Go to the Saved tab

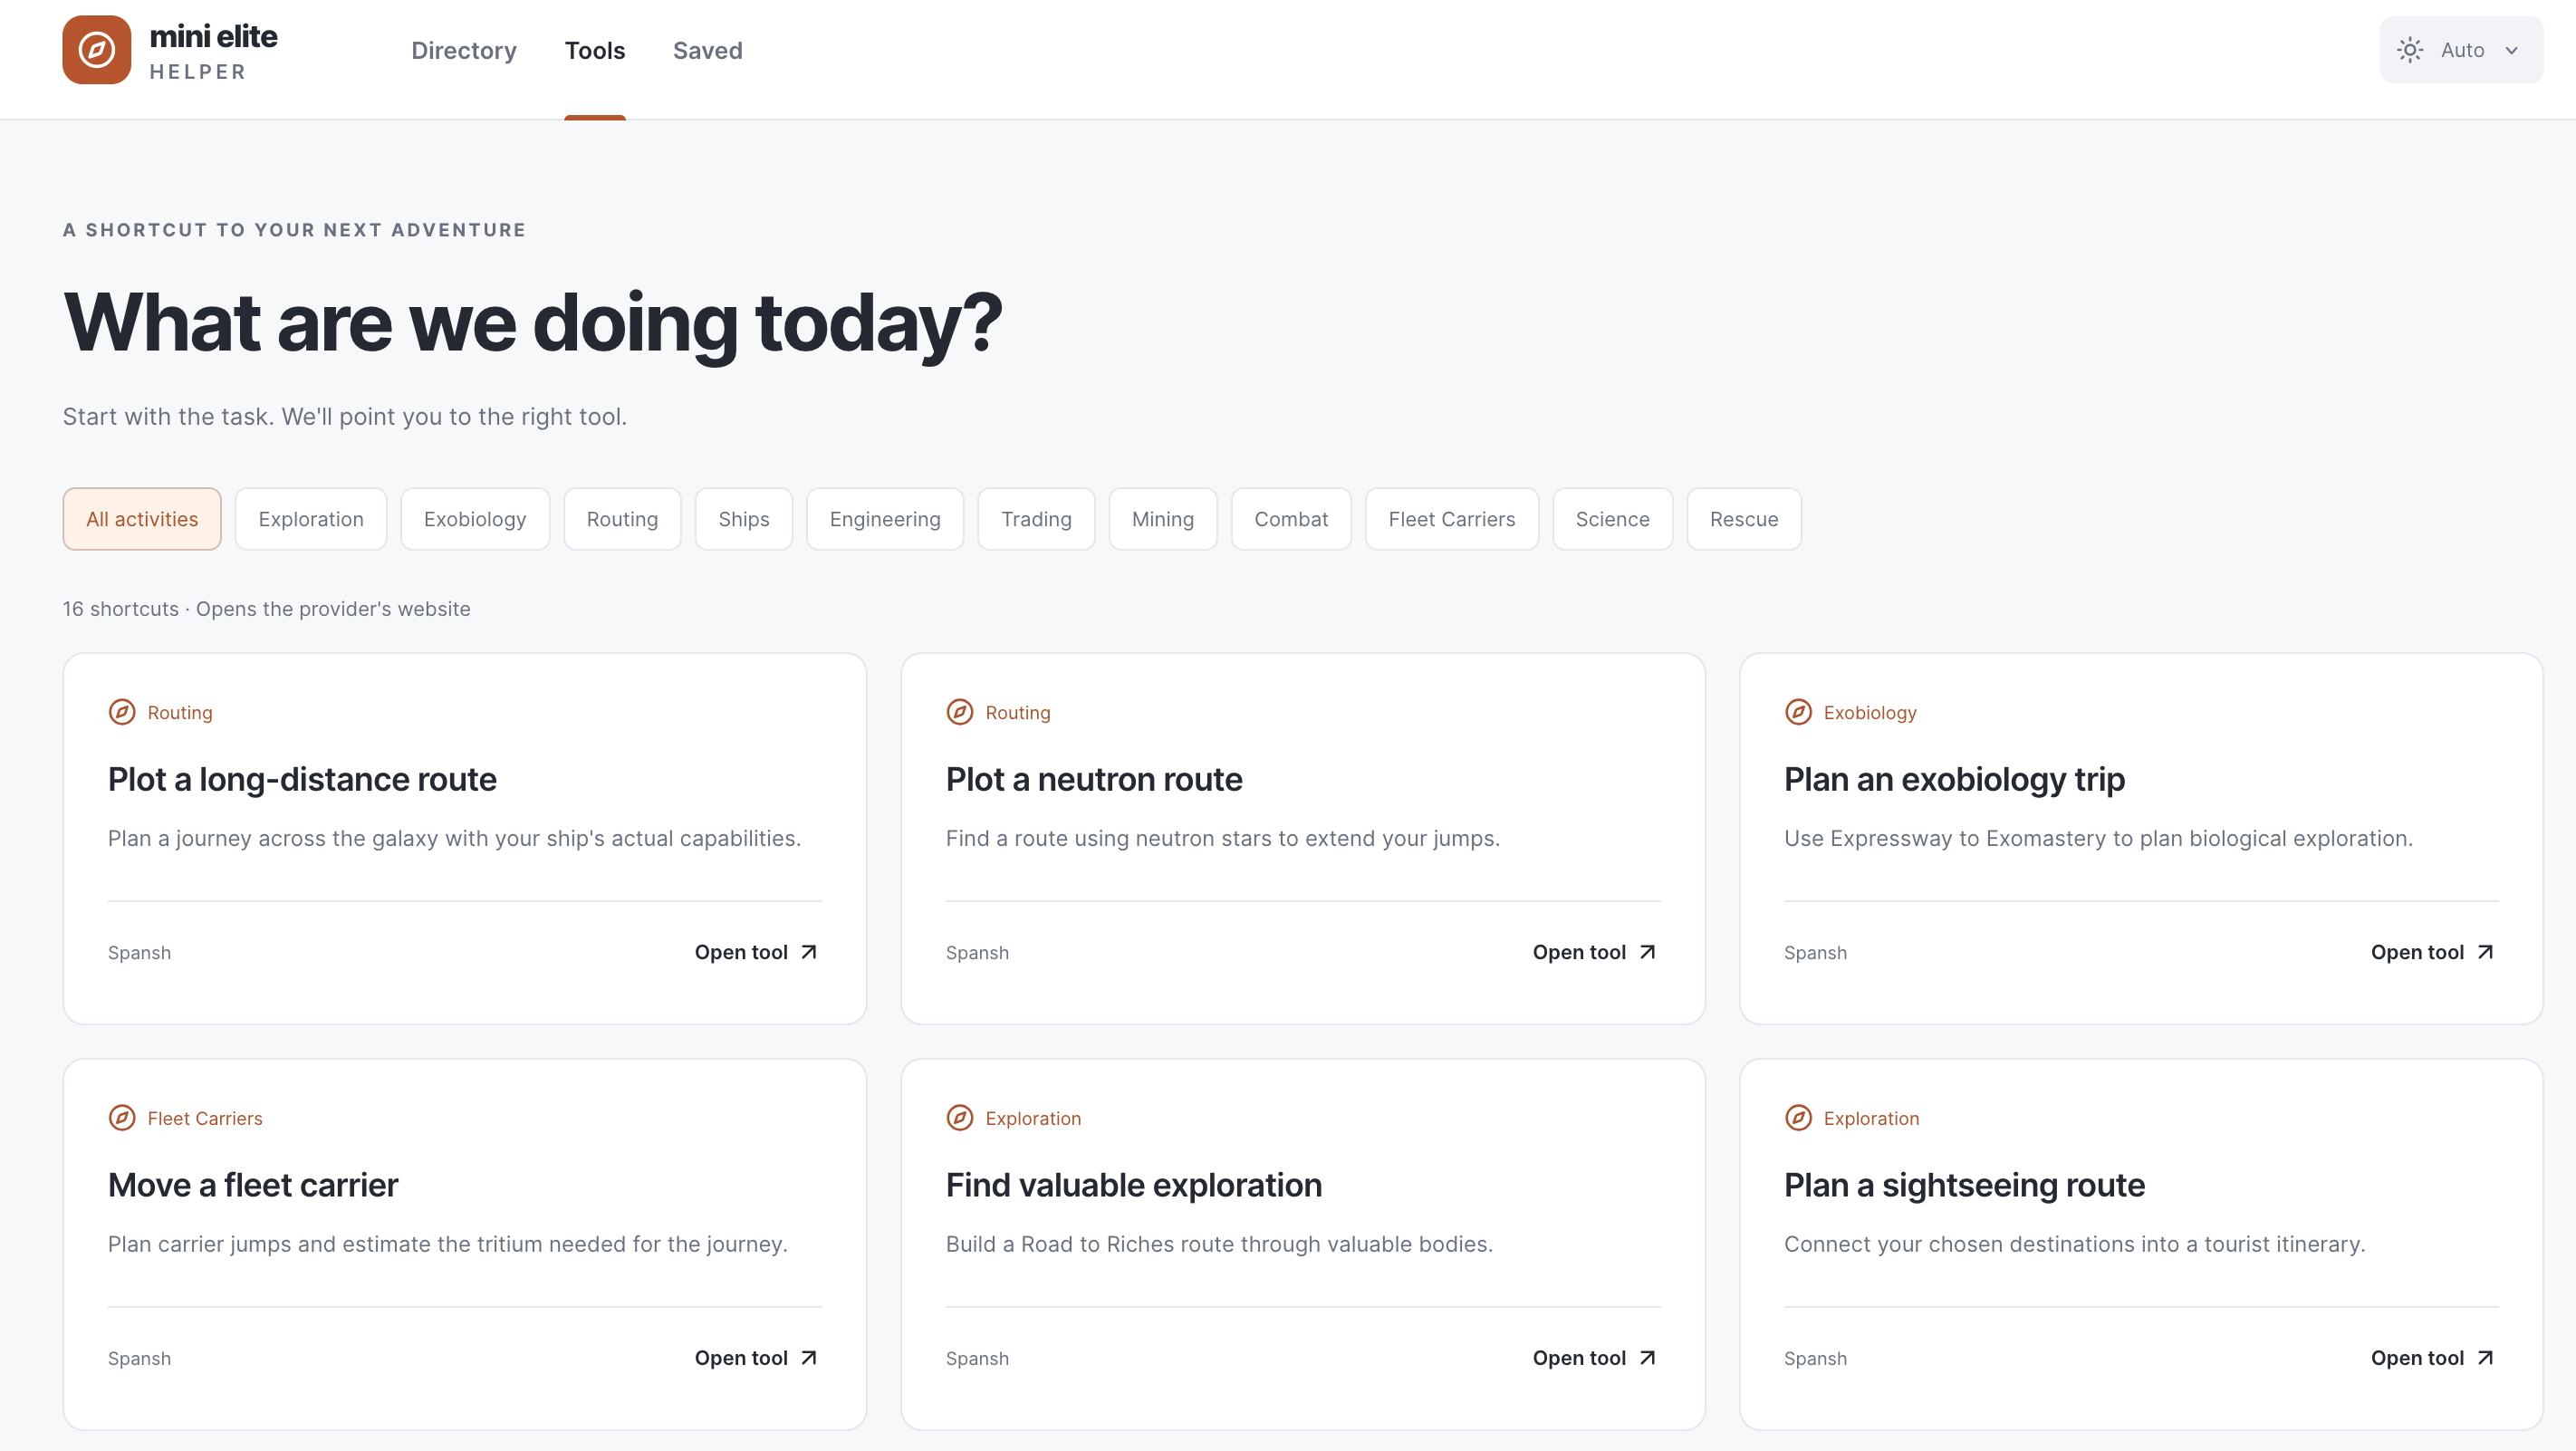coord(708,51)
